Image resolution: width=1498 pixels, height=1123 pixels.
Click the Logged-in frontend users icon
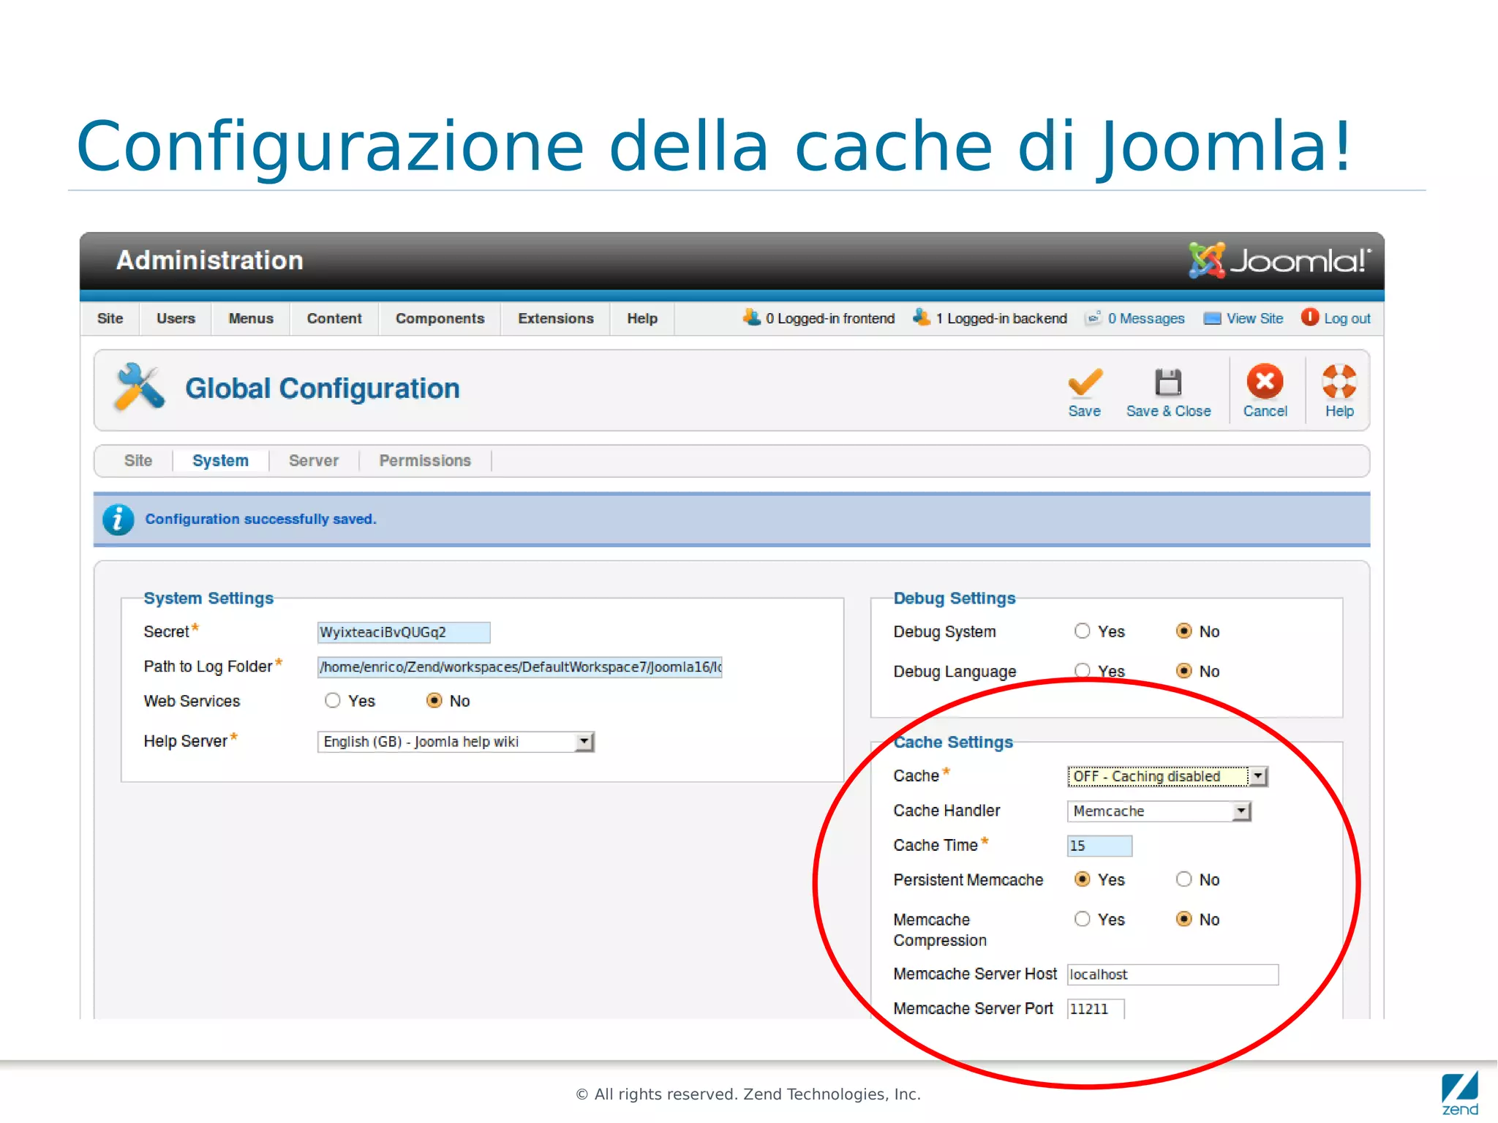(751, 317)
